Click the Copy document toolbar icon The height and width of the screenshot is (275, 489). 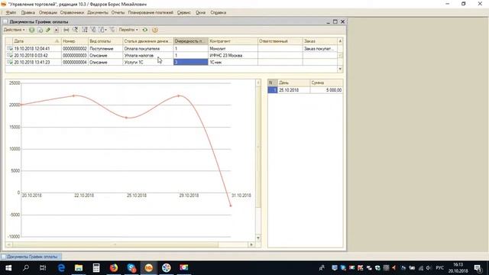40,30
